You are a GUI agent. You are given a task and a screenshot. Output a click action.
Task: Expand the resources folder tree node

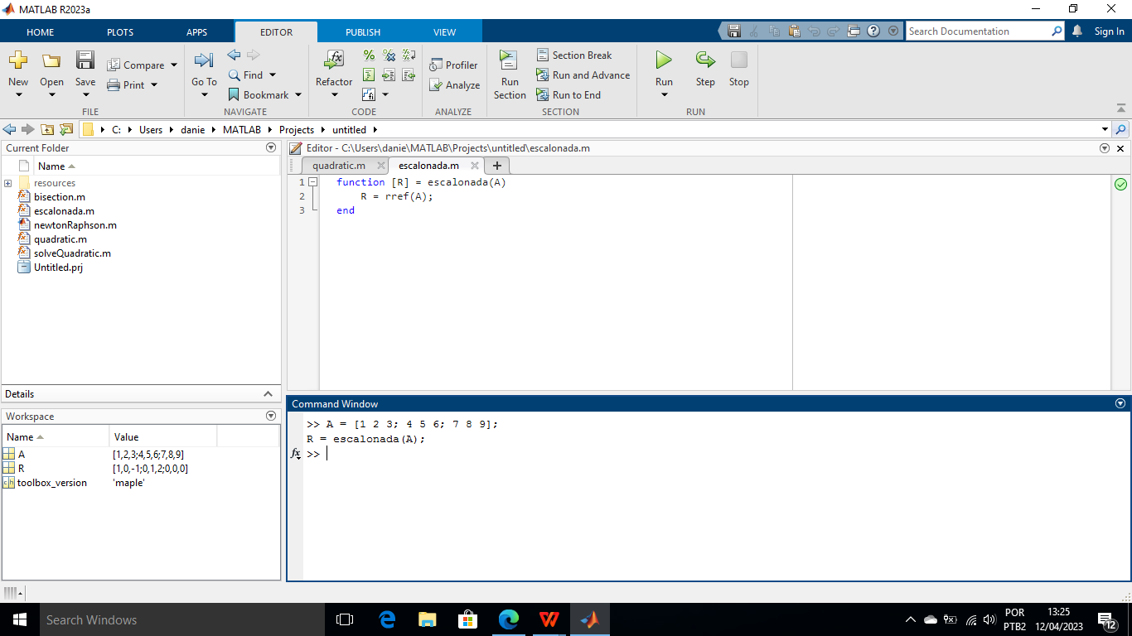(x=7, y=183)
